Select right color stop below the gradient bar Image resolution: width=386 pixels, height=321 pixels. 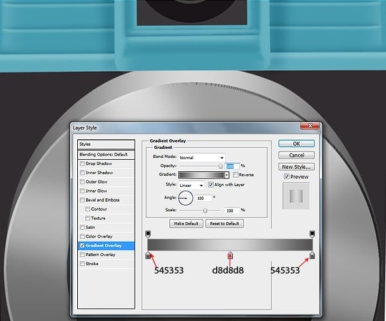[312, 255]
